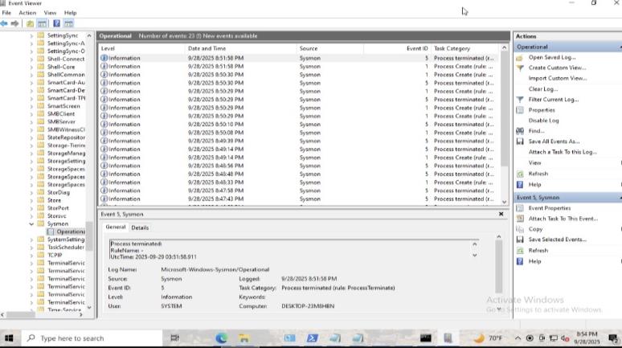The height and width of the screenshot is (348, 622).
Task: Open the notification center icon
Action: (x=613, y=338)
